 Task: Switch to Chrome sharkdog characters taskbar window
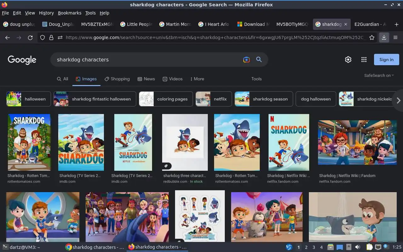(x=95, y=247)
